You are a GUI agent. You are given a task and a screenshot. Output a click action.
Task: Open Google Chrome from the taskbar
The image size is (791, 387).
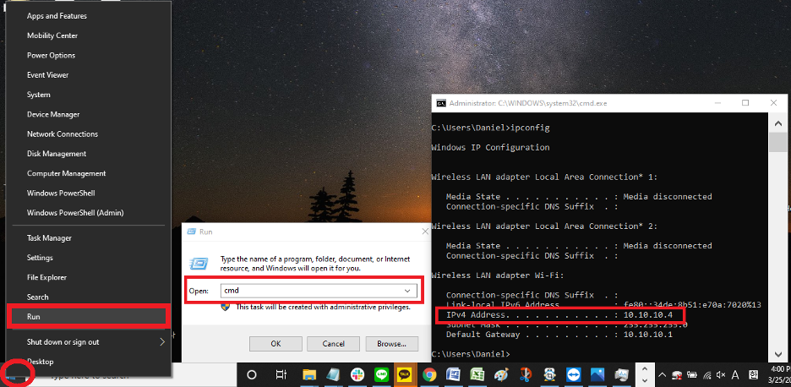tap(429, 374)
